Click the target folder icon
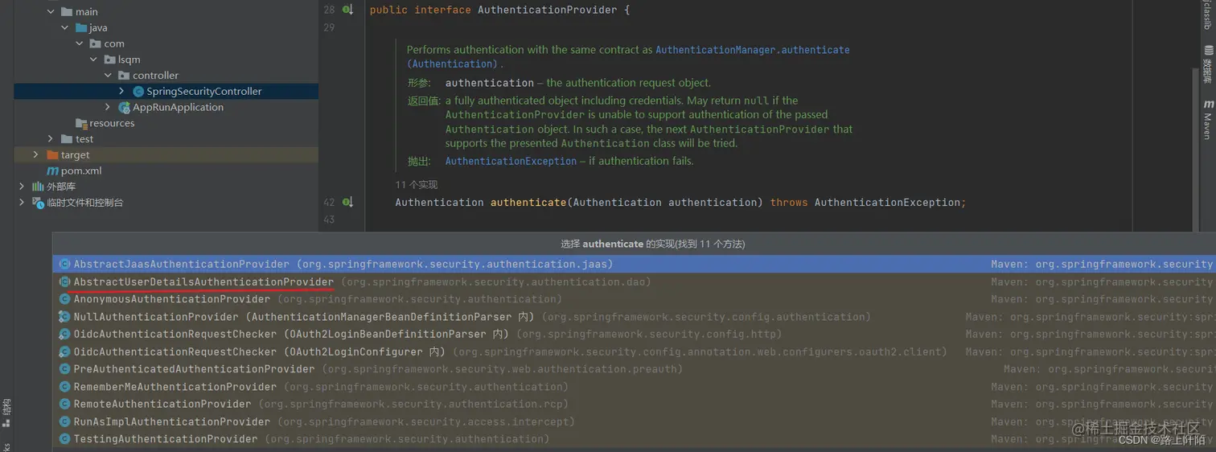The height and width of the screenshot is (452, 1216). tap(52, 154)
